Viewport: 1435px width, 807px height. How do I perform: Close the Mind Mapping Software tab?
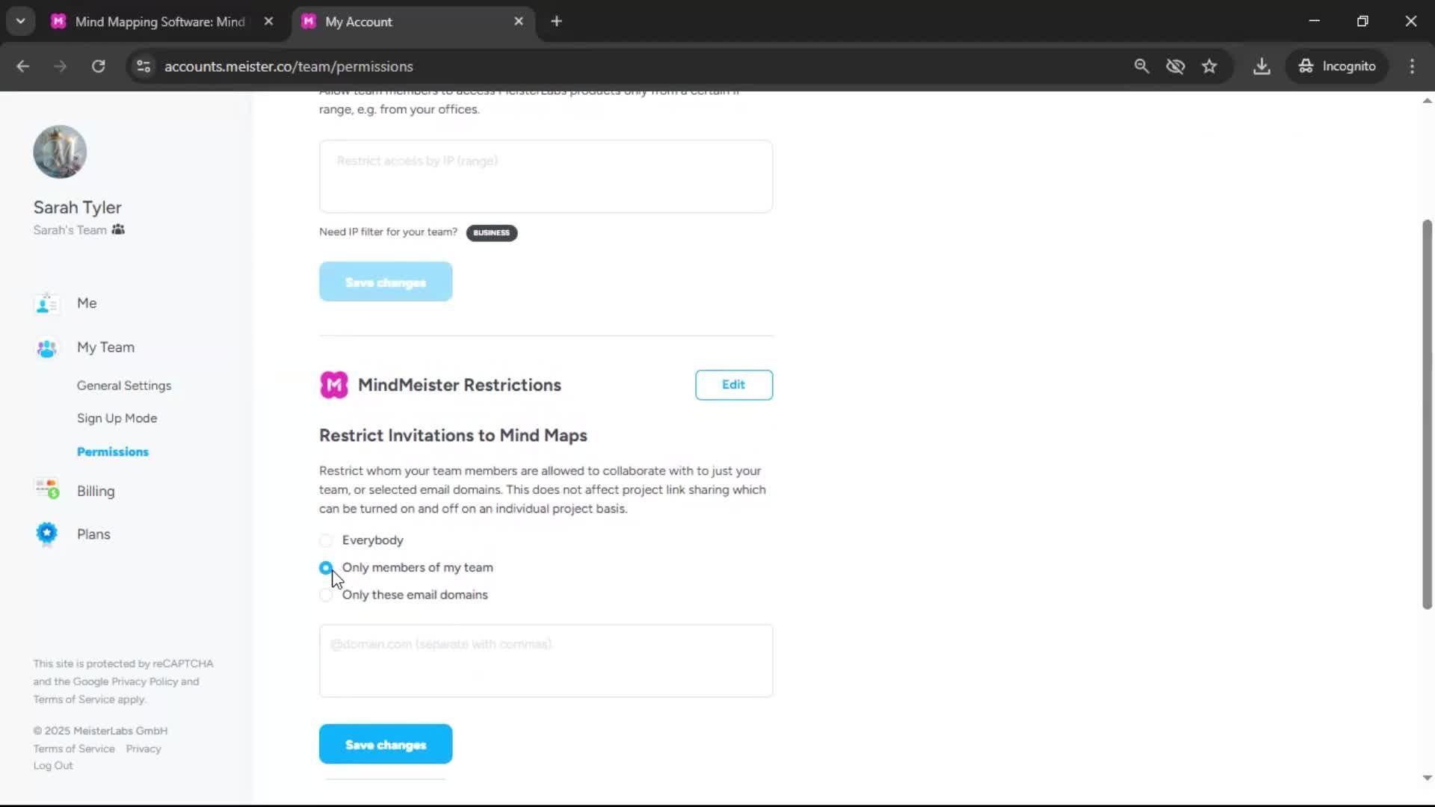pyautogui.click(x=268, y=22)
